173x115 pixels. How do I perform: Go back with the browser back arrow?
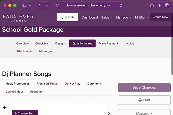click(x=40, y=5)
